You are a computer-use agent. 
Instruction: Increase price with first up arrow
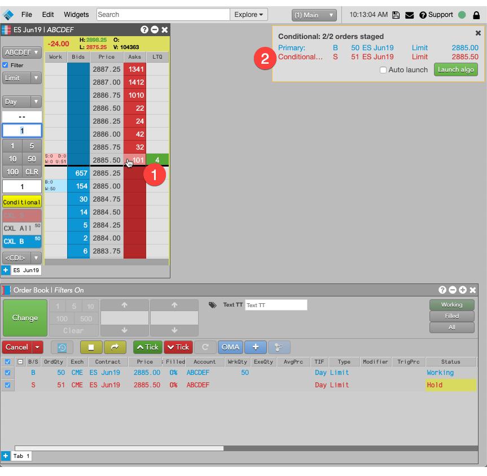[x=125, y=305]
